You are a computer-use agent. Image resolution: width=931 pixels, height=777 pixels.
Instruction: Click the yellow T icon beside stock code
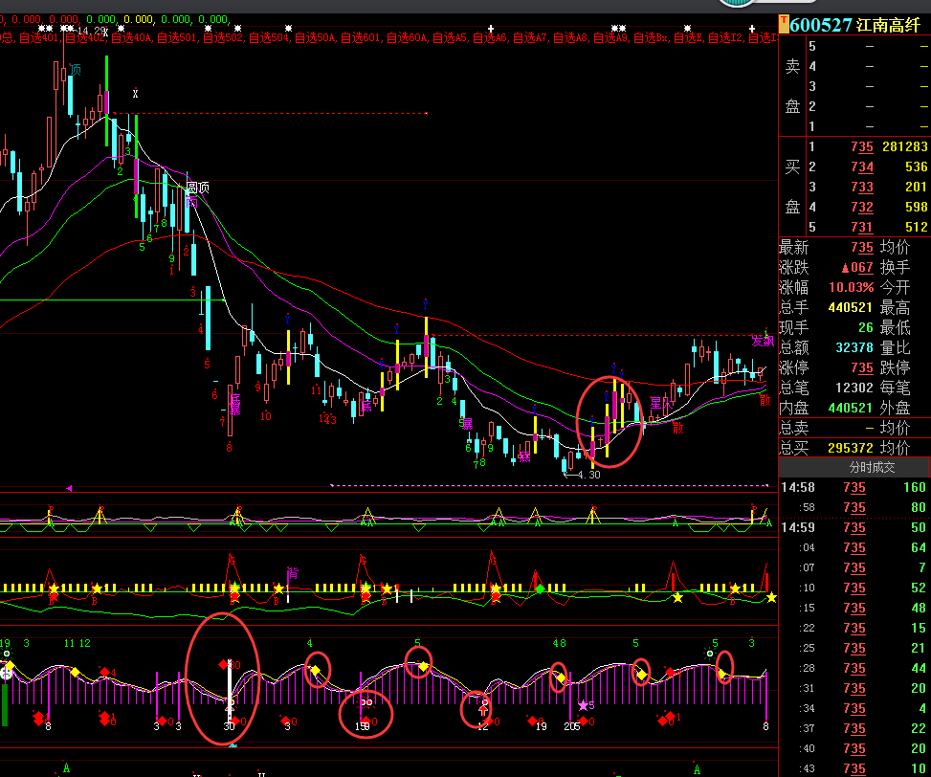pos(784,24)
